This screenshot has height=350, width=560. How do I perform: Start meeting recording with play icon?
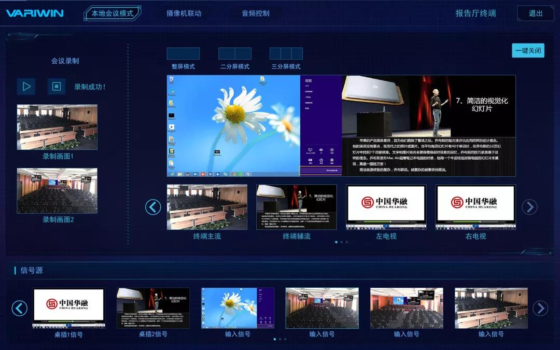point(26,86)
